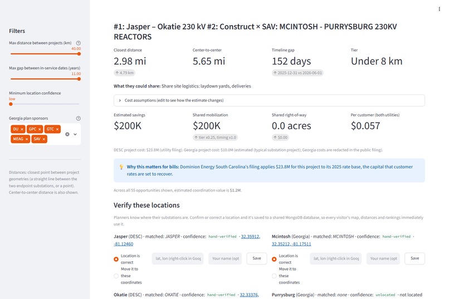Click Purrysburg unlocated confidence label
The height and width of the screenshot is (299, 449).
click(385, 295)
